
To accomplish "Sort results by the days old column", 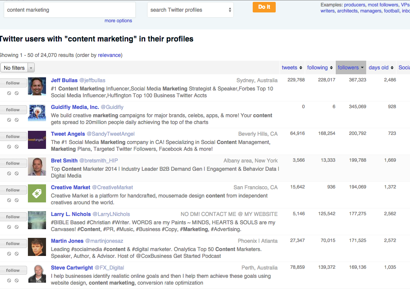I will [x=381, y=67].
